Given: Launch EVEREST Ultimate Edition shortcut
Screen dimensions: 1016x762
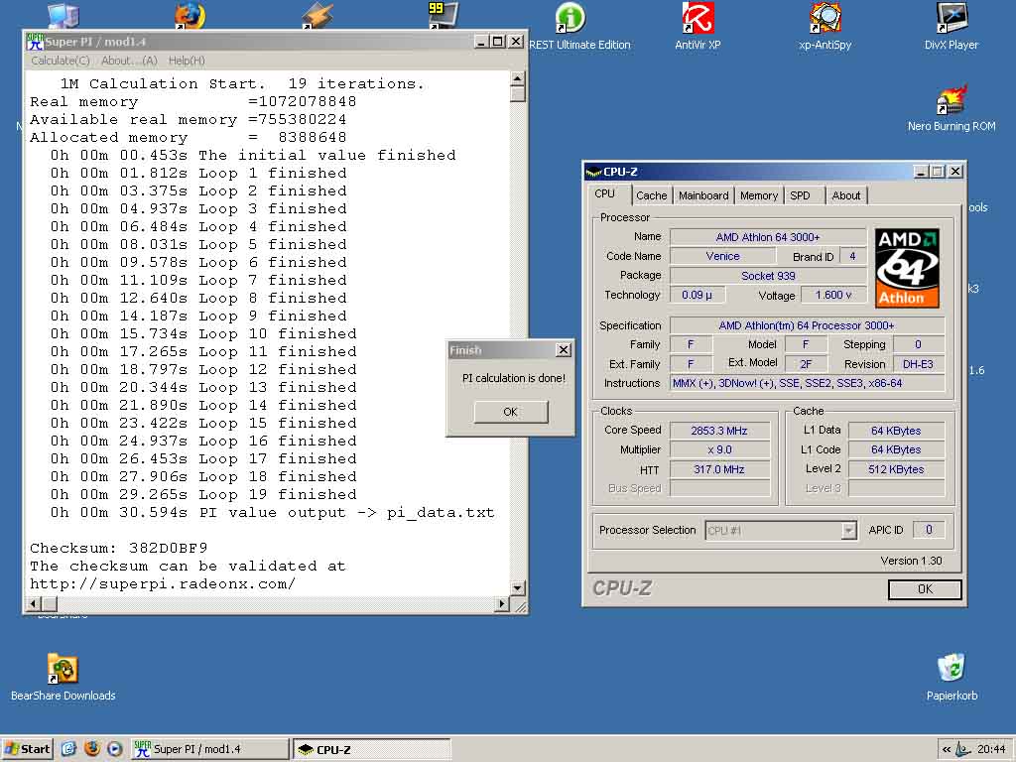Looking at the screenshot, I should (x=571, y=19).
